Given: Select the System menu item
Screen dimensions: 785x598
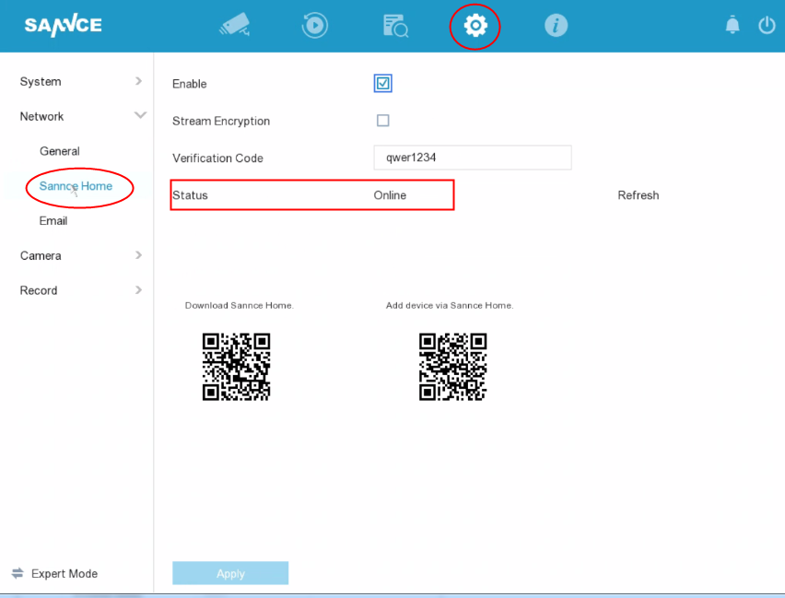Looking at the screenshot, I should 41,82.
